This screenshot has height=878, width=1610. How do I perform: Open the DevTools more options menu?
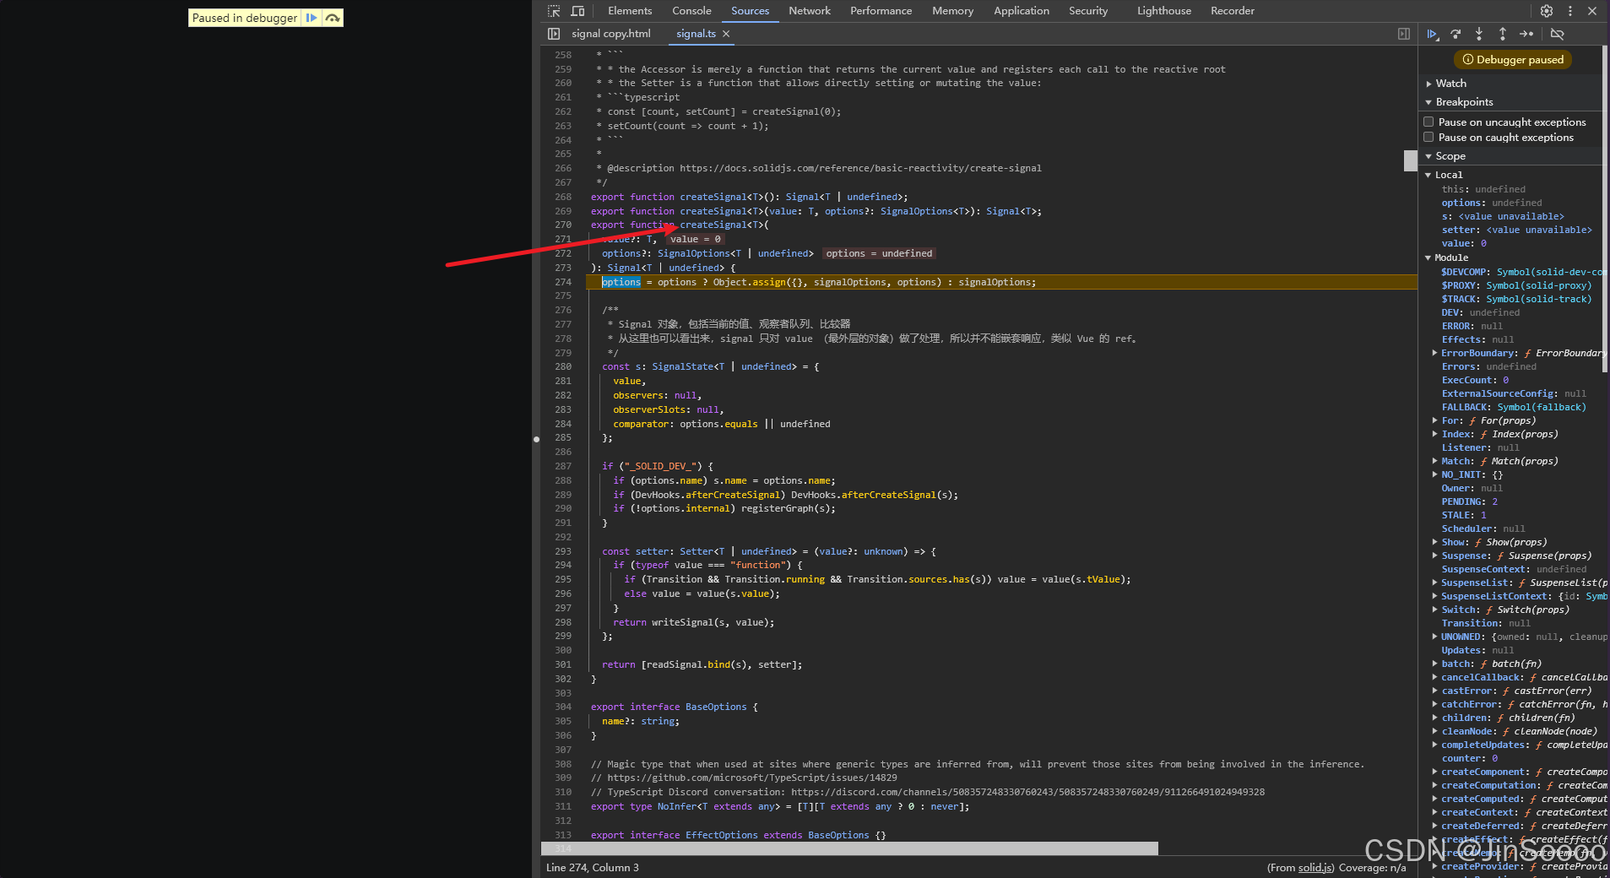(1570, 11)
